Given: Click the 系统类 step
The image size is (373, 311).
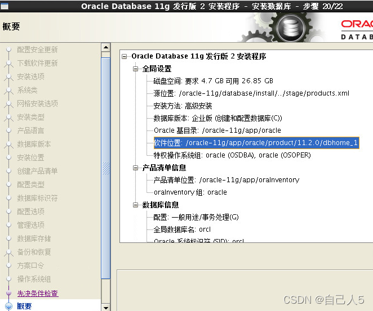Looking at the screenshot, I should [x=28, y=90].
